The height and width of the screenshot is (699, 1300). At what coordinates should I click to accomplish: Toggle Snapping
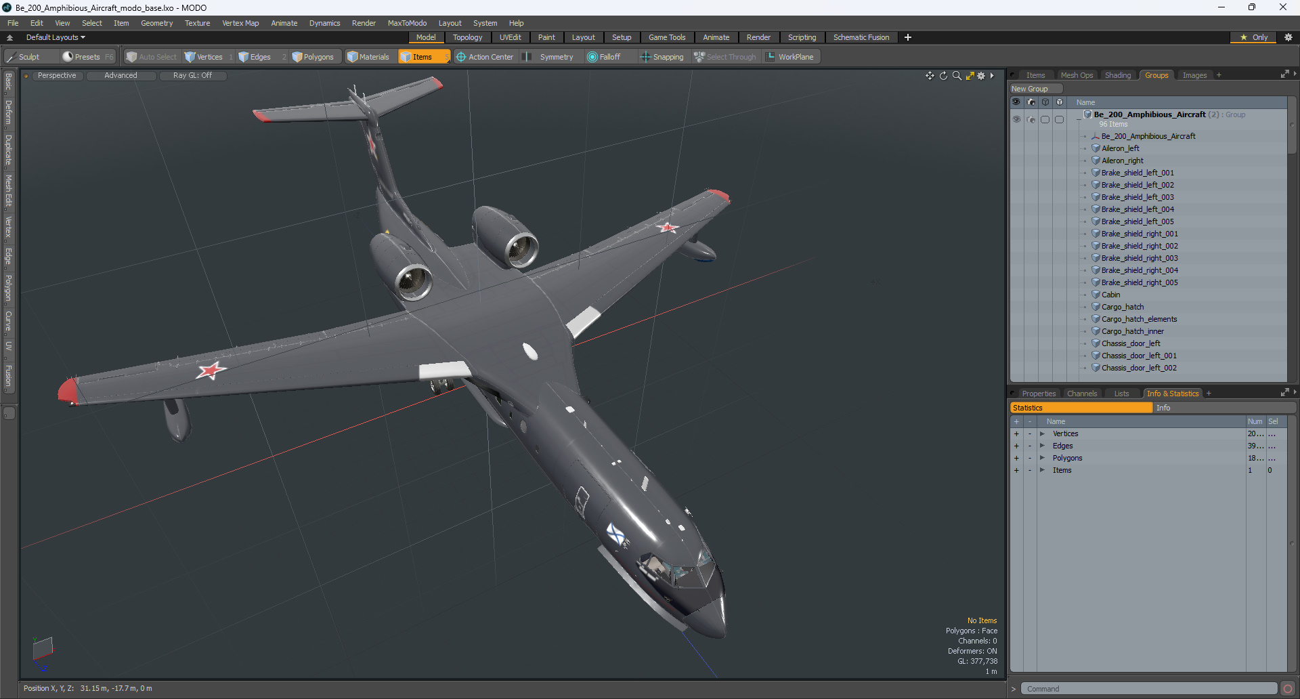click(x=662, y=57)
